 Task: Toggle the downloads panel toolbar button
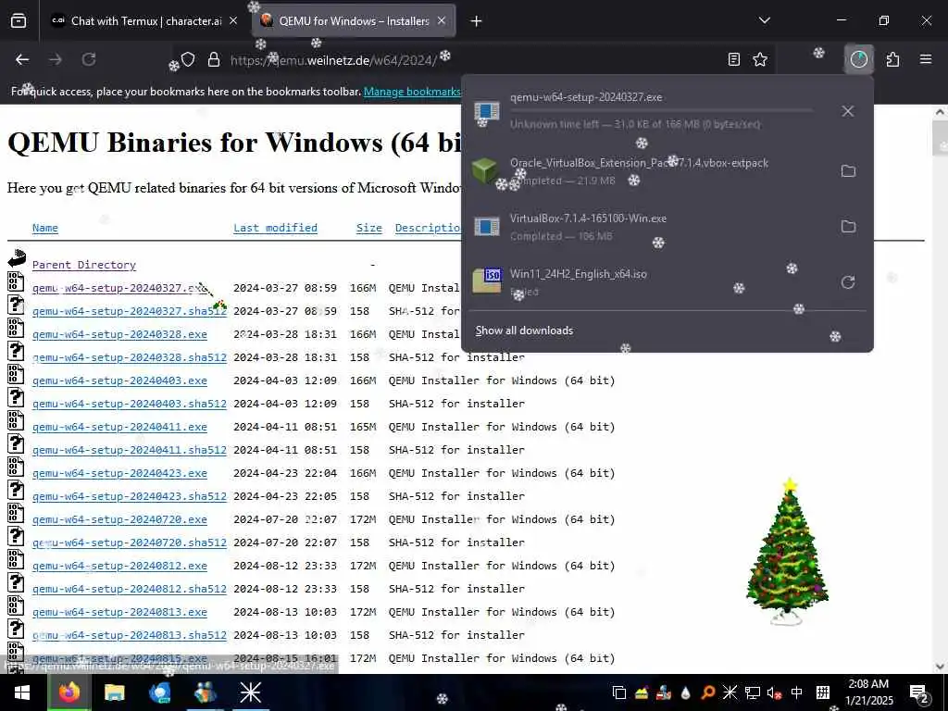tap(858, 59)
